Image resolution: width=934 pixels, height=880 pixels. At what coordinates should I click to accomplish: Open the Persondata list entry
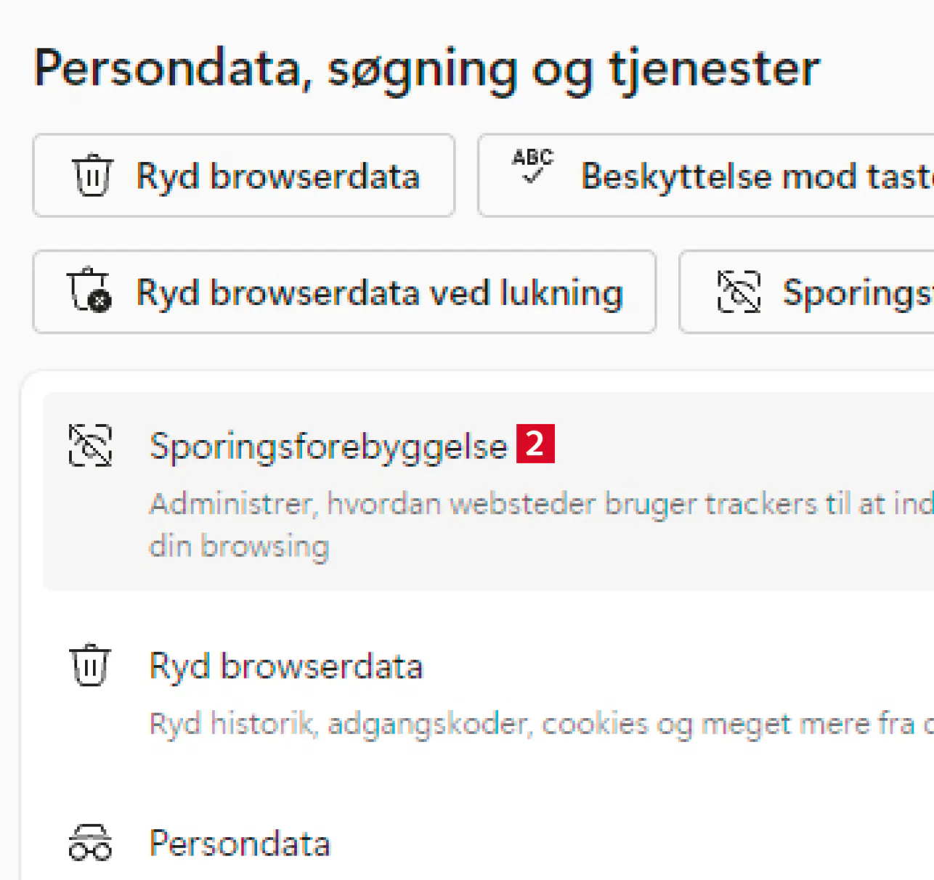point(239,844)
